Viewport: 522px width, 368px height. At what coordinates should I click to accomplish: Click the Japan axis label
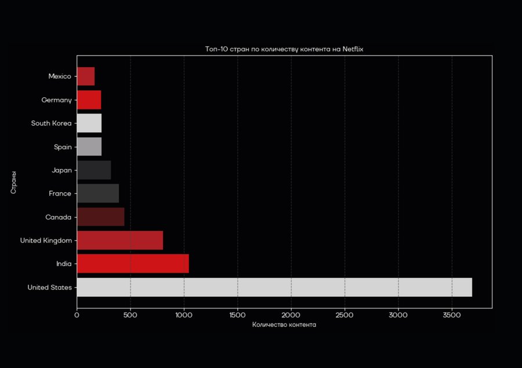[61, 170]
